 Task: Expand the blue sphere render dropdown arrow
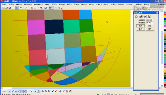click(48, 8)
